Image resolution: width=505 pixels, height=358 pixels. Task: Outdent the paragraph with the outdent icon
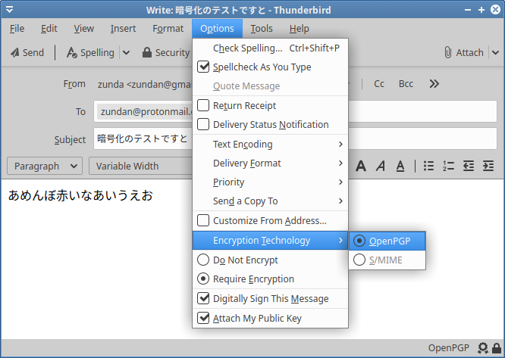(469, 166)
